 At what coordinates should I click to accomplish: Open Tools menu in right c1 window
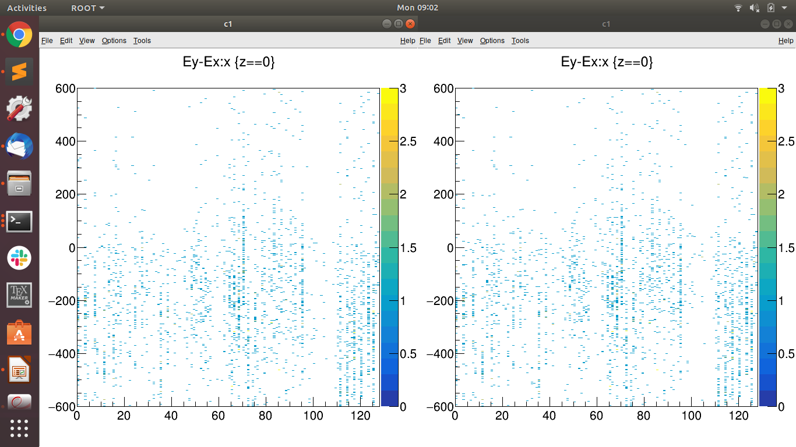[520, 40]
